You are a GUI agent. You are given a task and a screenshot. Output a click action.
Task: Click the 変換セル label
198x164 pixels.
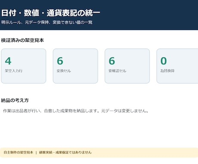pyautogui.click(x=64, y=71)
